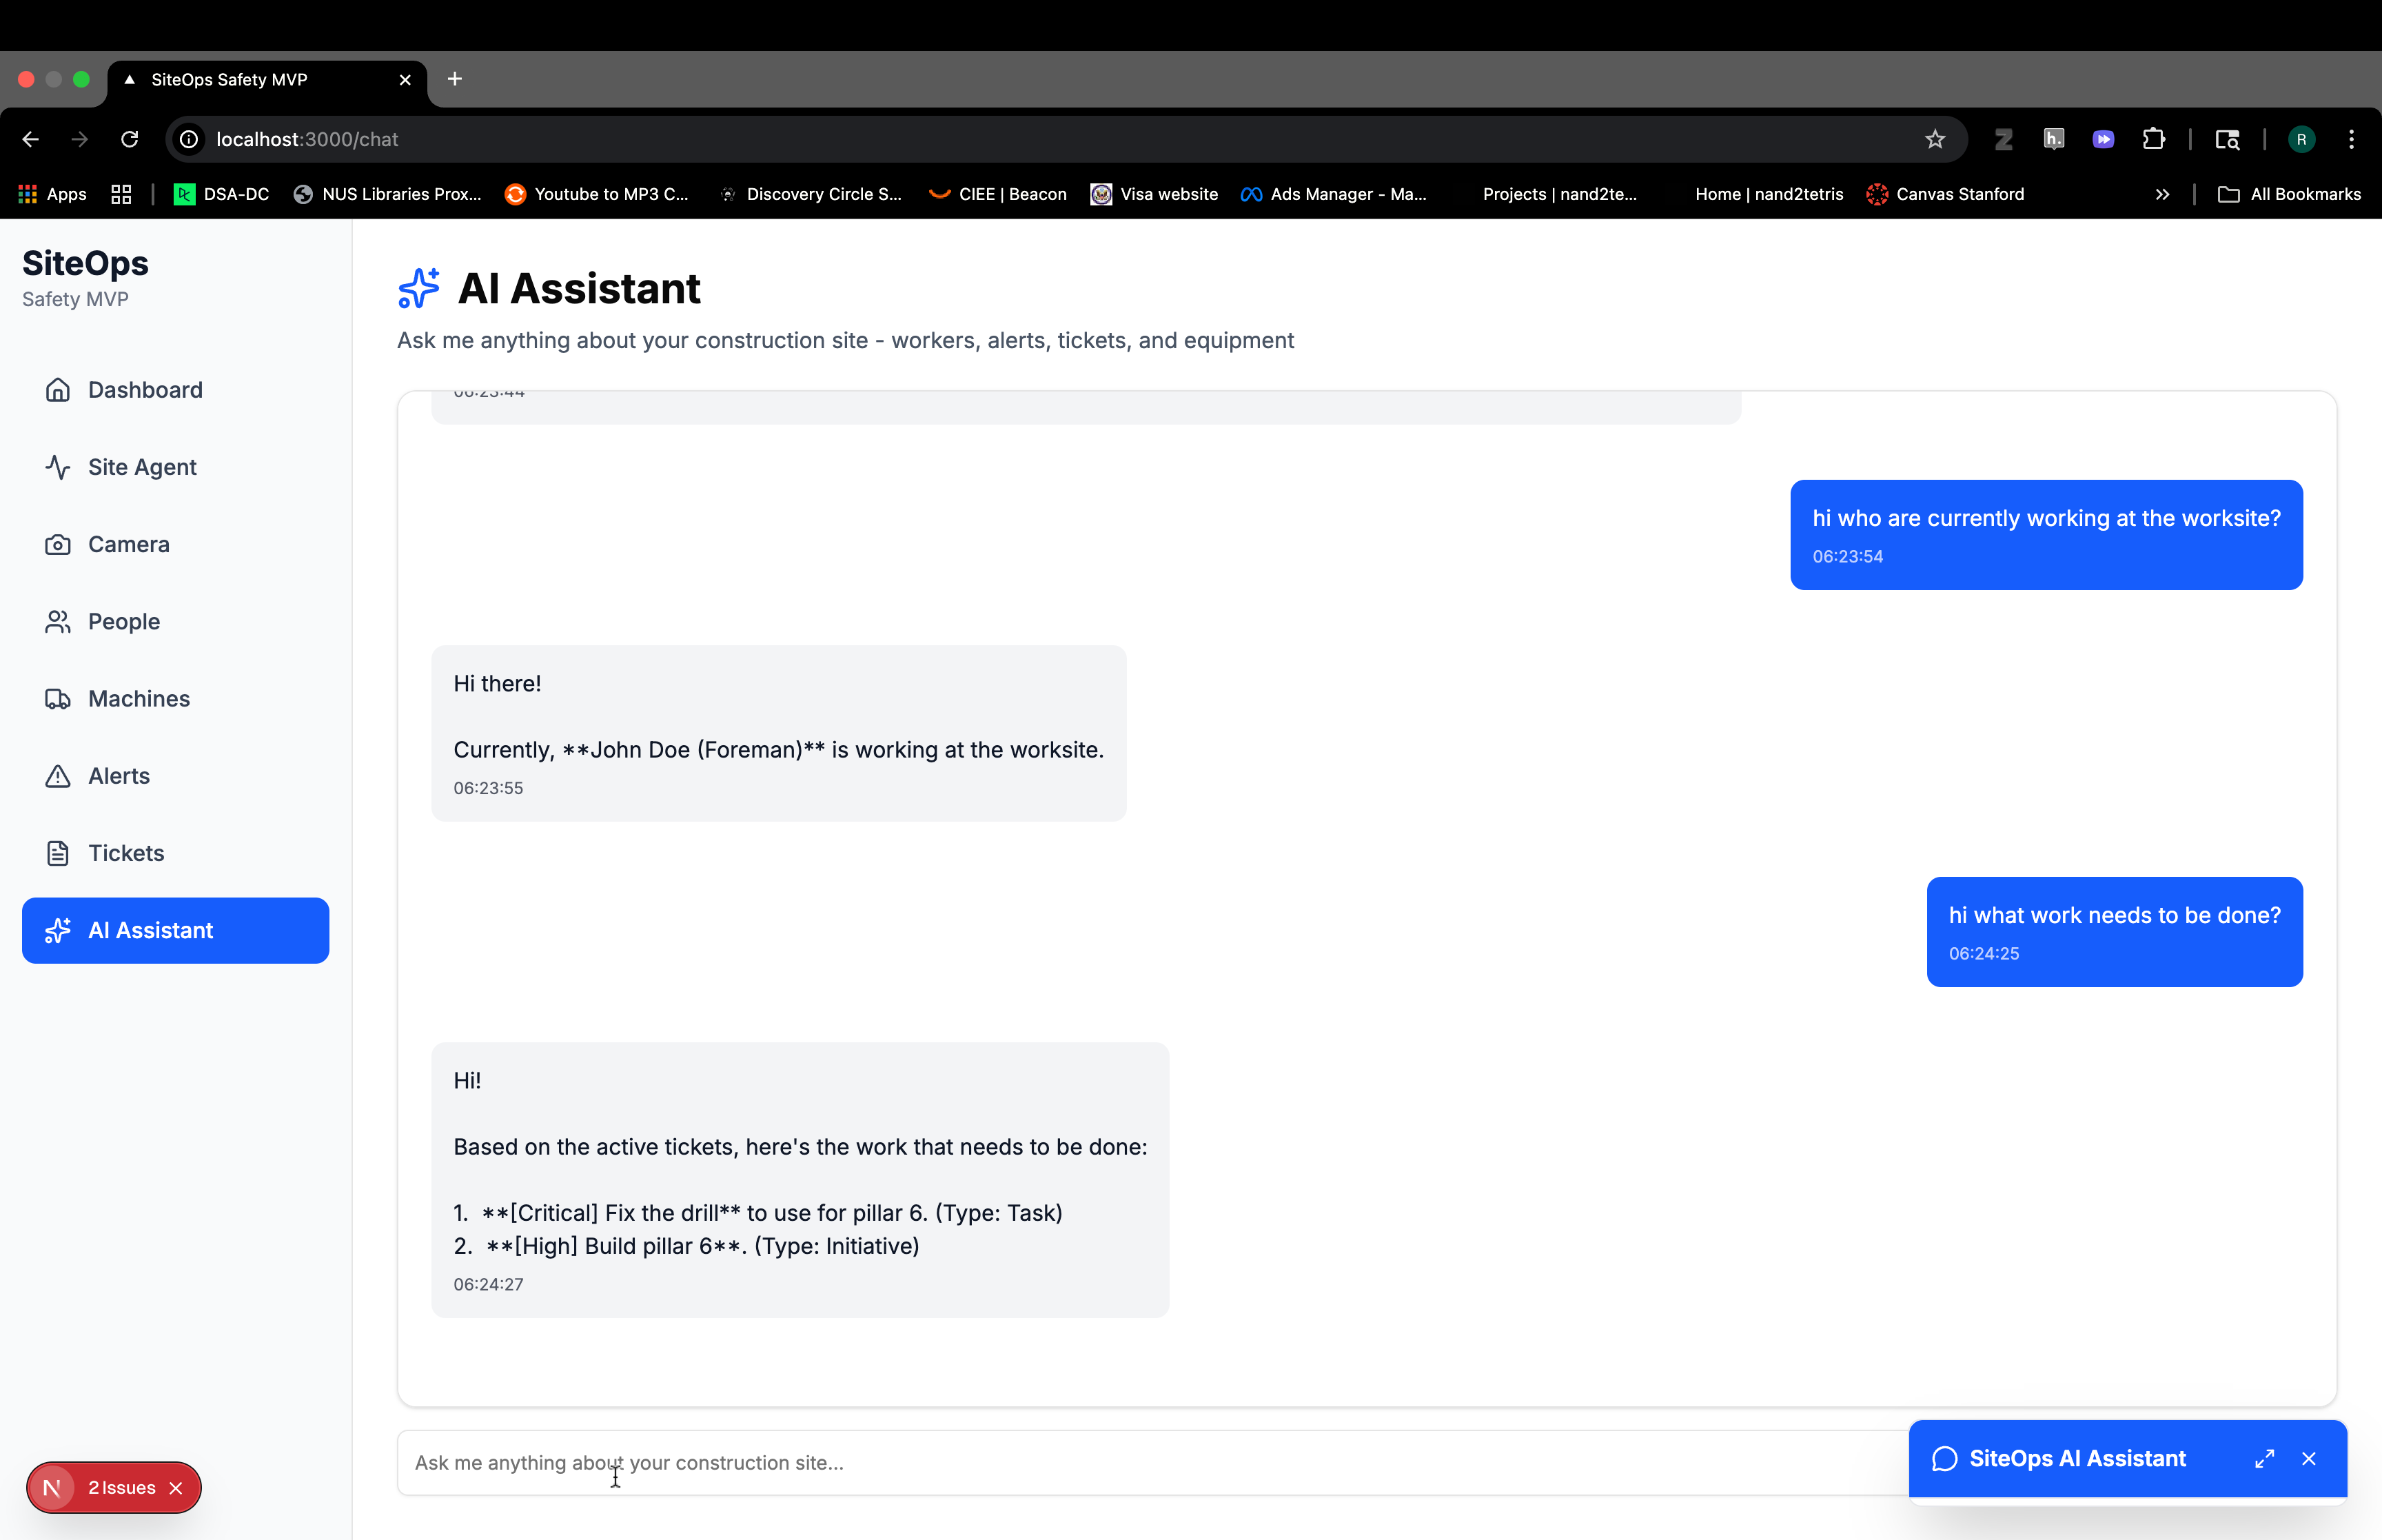The height and width of the screenshot is (1540, 2382).
Task: Open the Canvas Stanford bookmark
Action: [1945, 194]
